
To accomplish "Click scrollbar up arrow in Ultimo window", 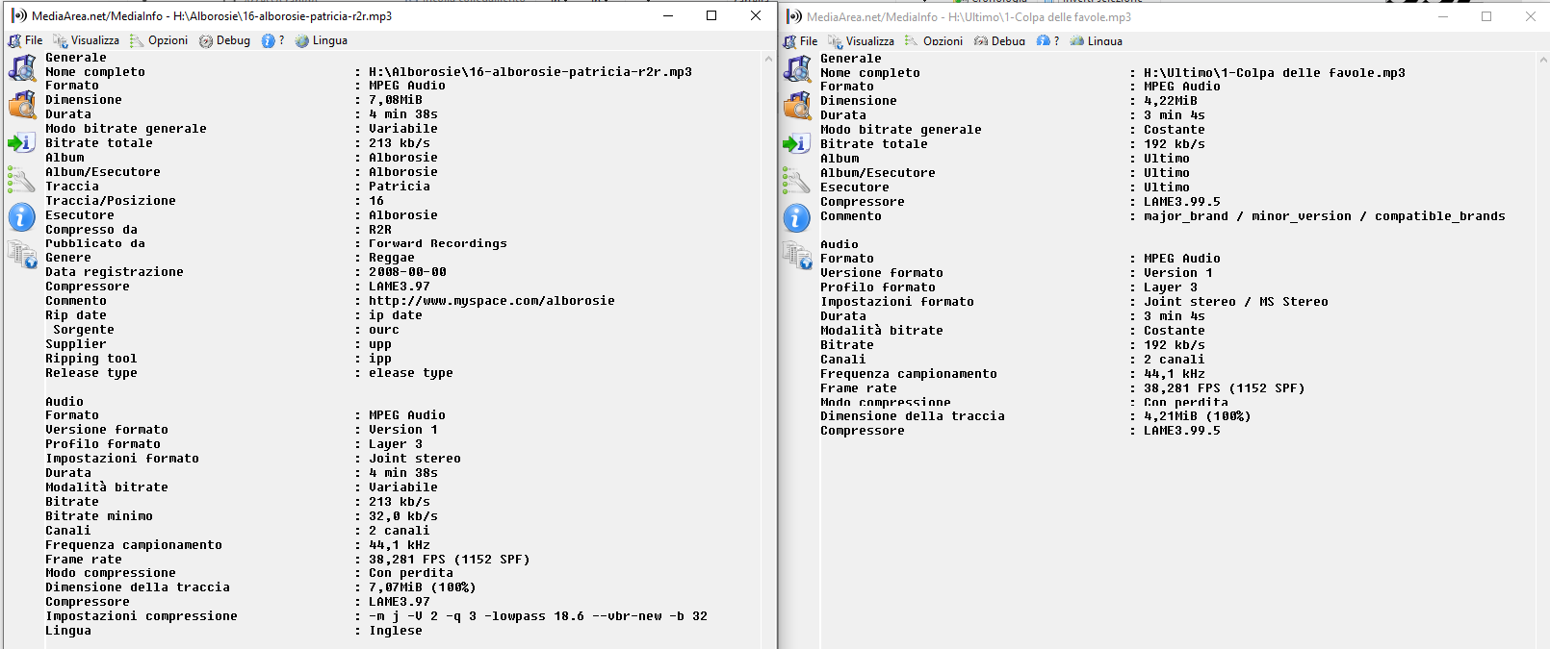I will coord(1543,60).
